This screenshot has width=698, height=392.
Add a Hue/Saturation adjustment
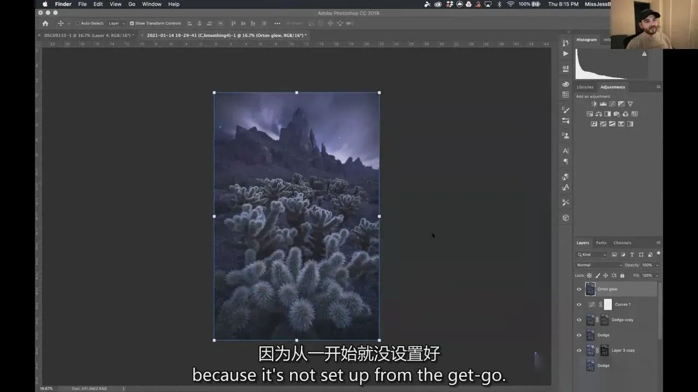click(x=589, y=114)
